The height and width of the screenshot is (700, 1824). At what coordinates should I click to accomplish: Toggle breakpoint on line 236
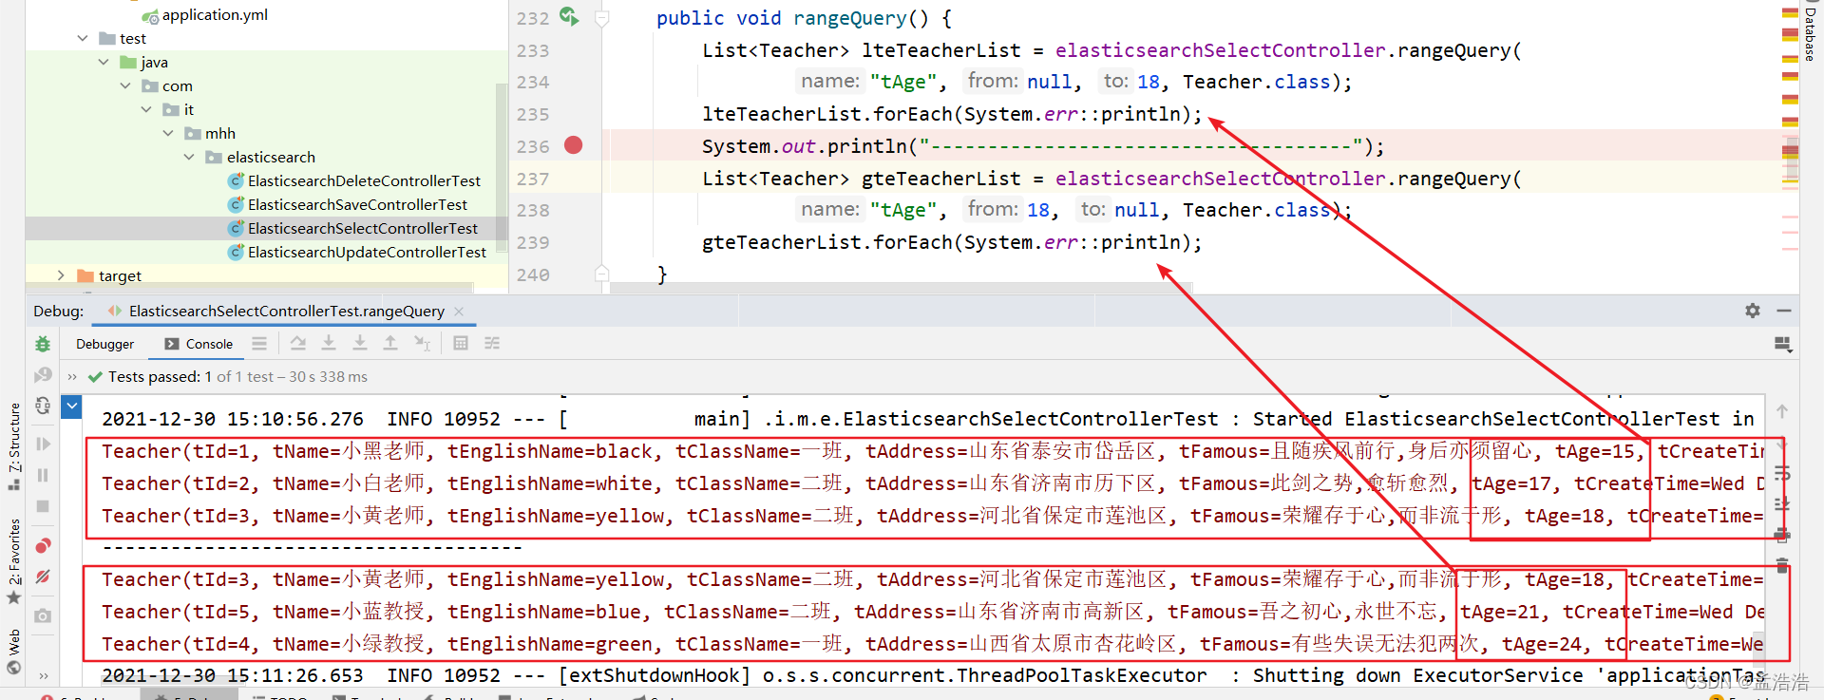pyautogui.click(x=574, y=145)
